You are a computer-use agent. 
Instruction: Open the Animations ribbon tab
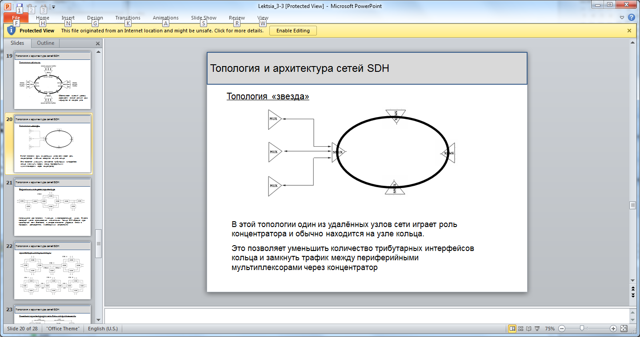(166, 18)
